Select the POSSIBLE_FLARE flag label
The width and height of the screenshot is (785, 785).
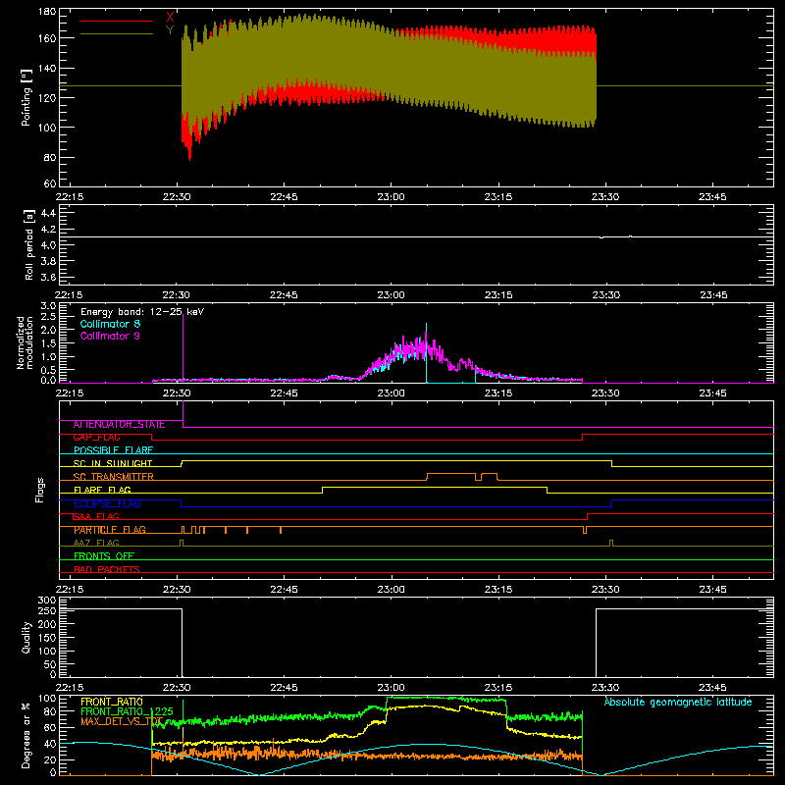tap(113, 450)
